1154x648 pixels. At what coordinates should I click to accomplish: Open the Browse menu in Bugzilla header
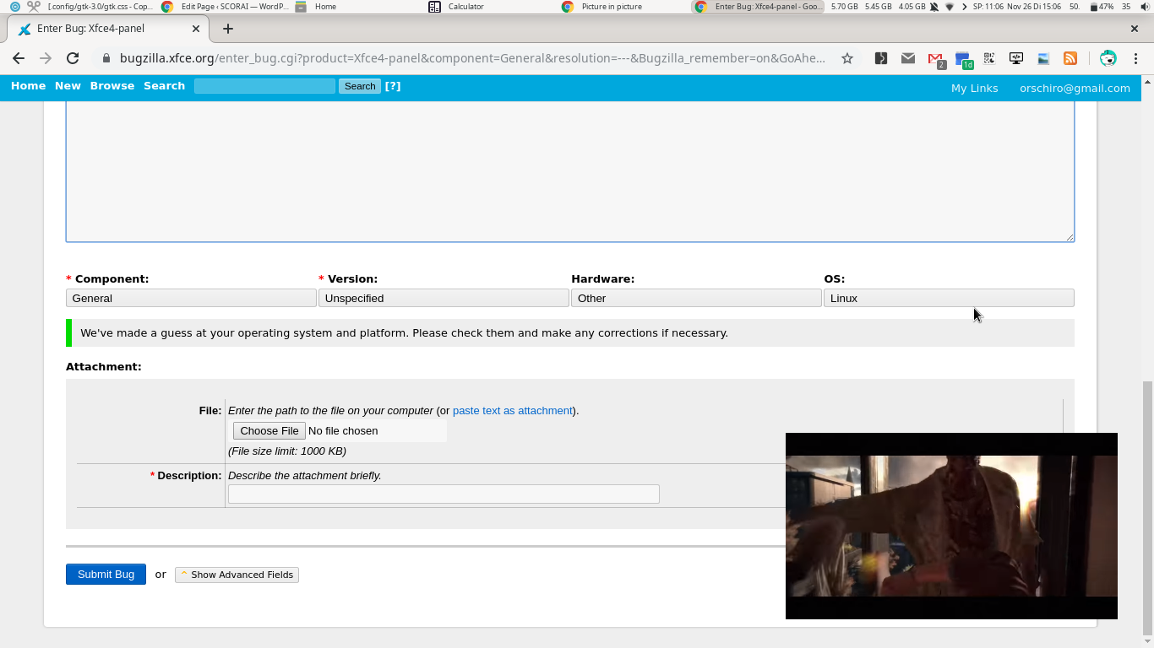(x=112, y=86)
